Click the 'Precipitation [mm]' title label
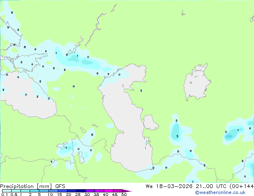 tap(26, 186)
